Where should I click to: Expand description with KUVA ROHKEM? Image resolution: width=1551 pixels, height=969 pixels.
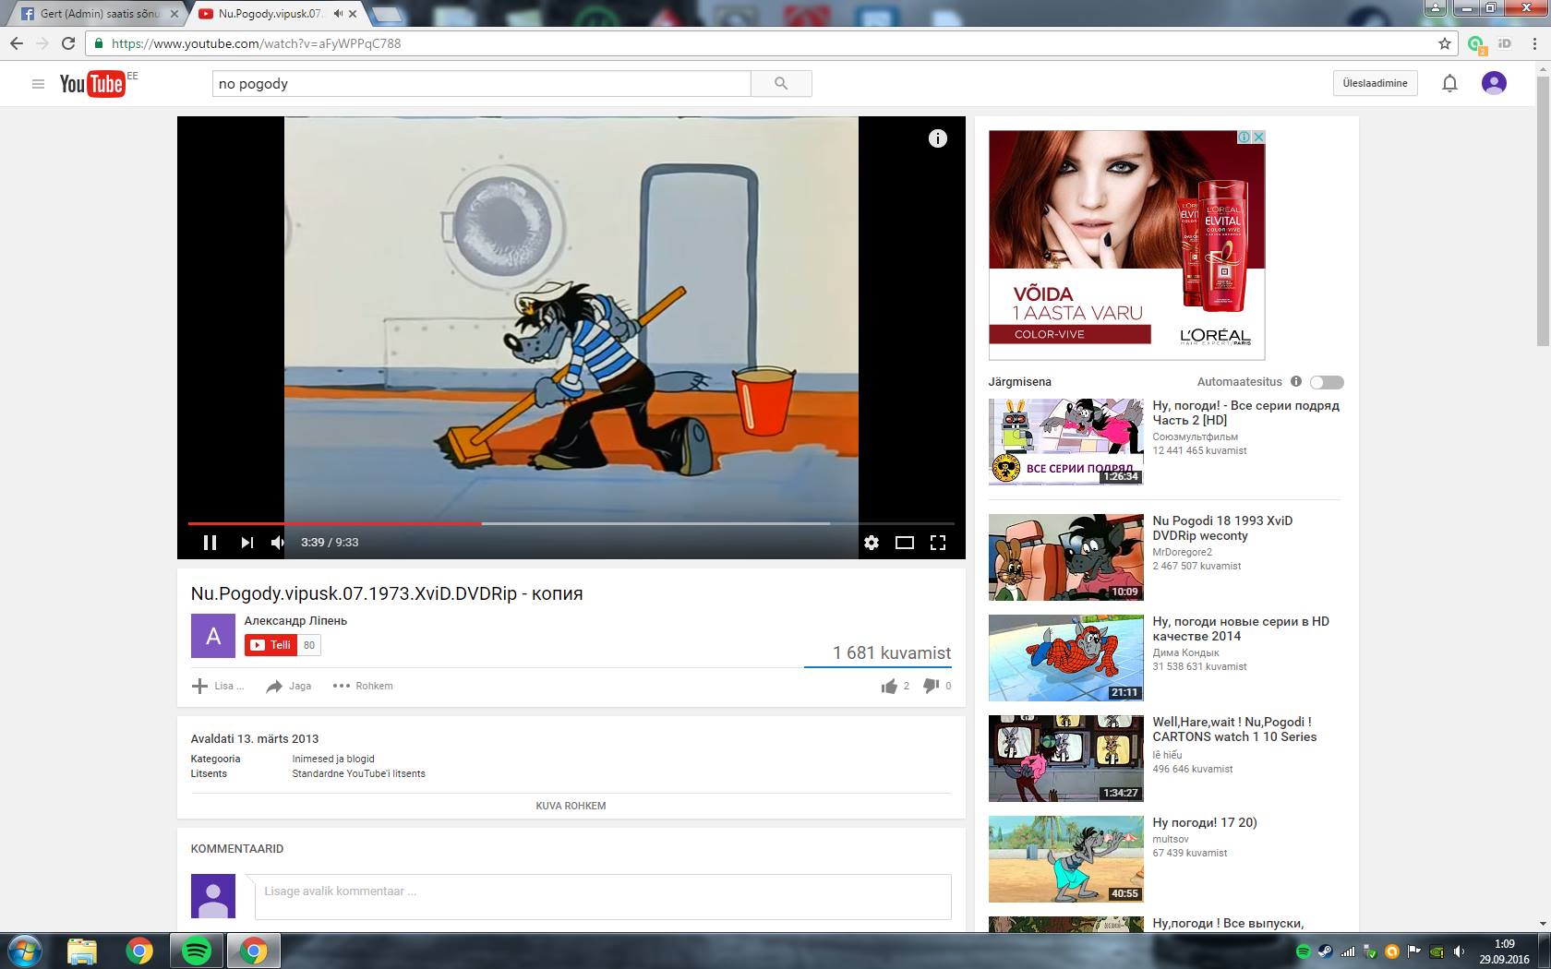coord(571,806)
